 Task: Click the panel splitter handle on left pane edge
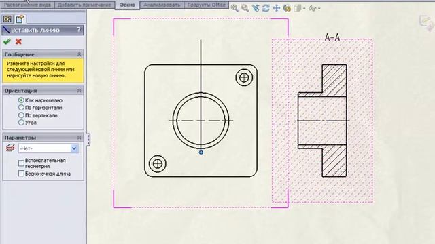(x=88, y=139)
